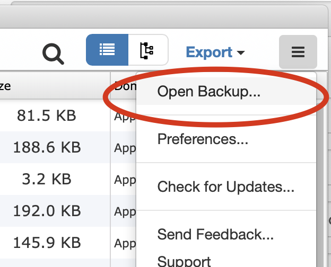331x267 pixels.
Task: Click the Export caret arrow
Action: click(x=241, y=53)
